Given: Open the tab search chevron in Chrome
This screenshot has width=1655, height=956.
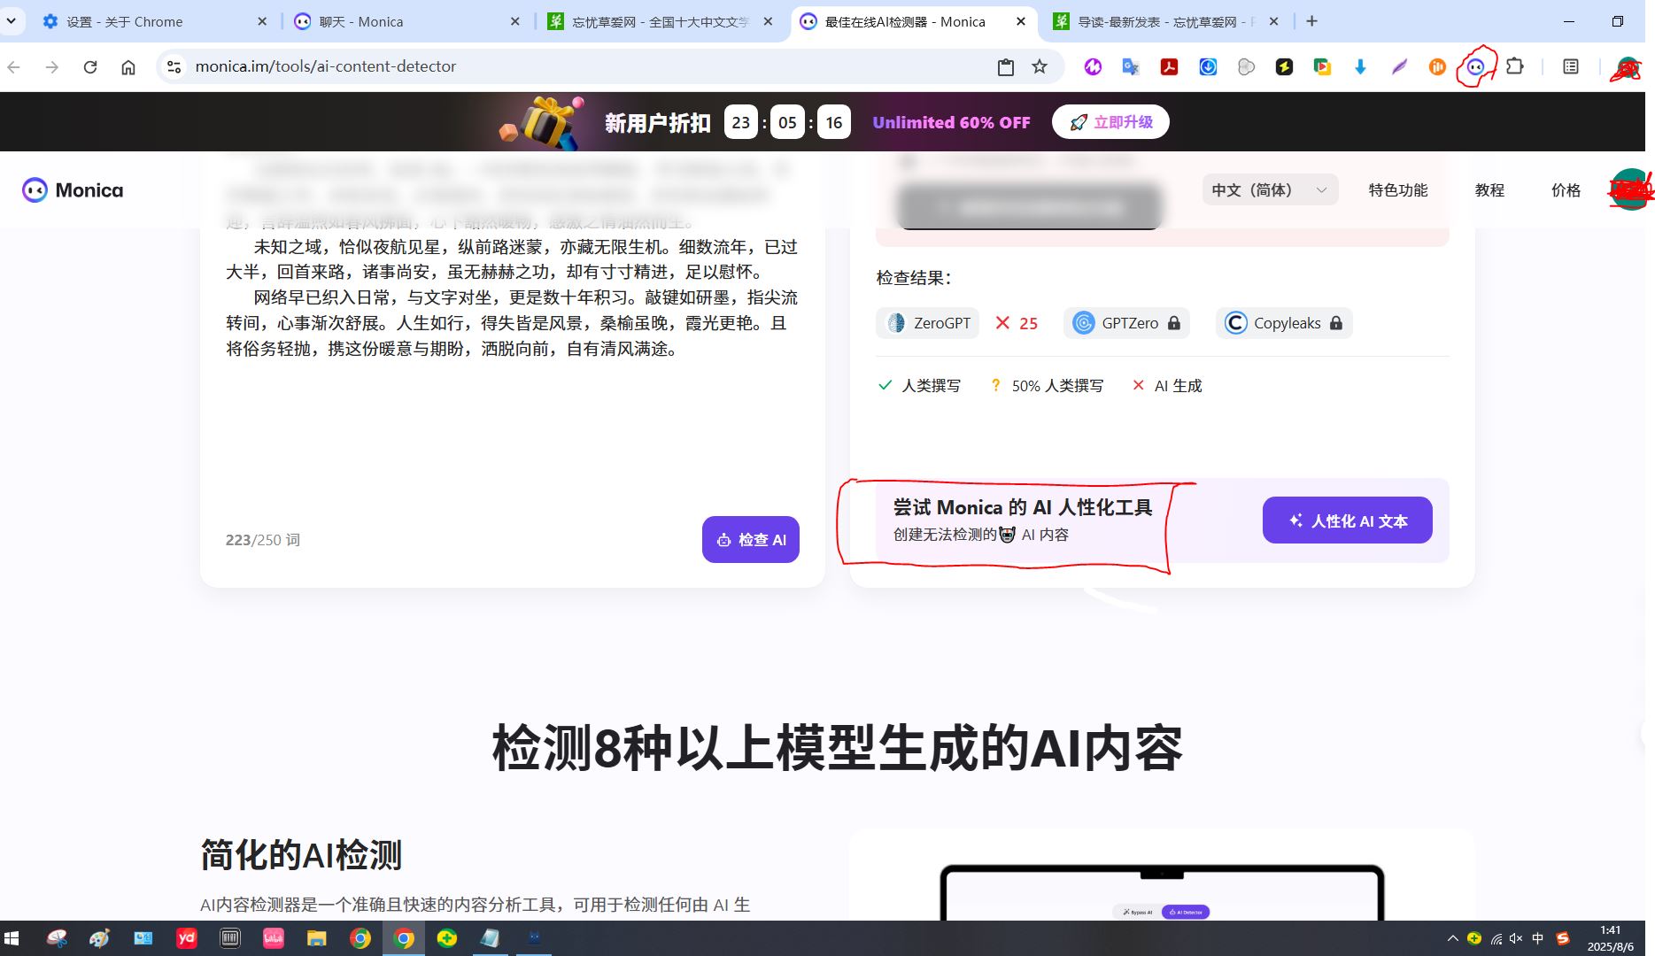Looking at the screenshot, I should [x=11, y=21].
